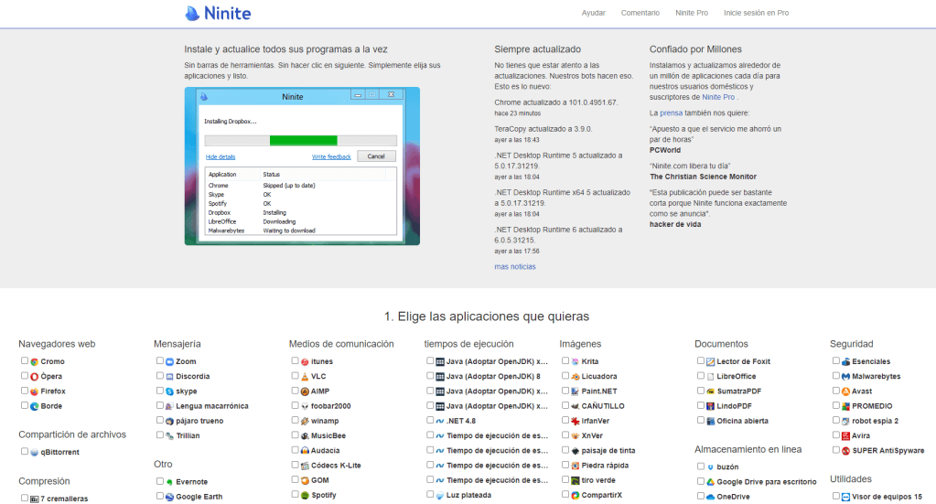Image resolution: width=936 pixels, height=504 pixels.
Task: Click 'Chrome actualizado a 101.0.4951.67.' news text
Action: click(x=555, y=102)
